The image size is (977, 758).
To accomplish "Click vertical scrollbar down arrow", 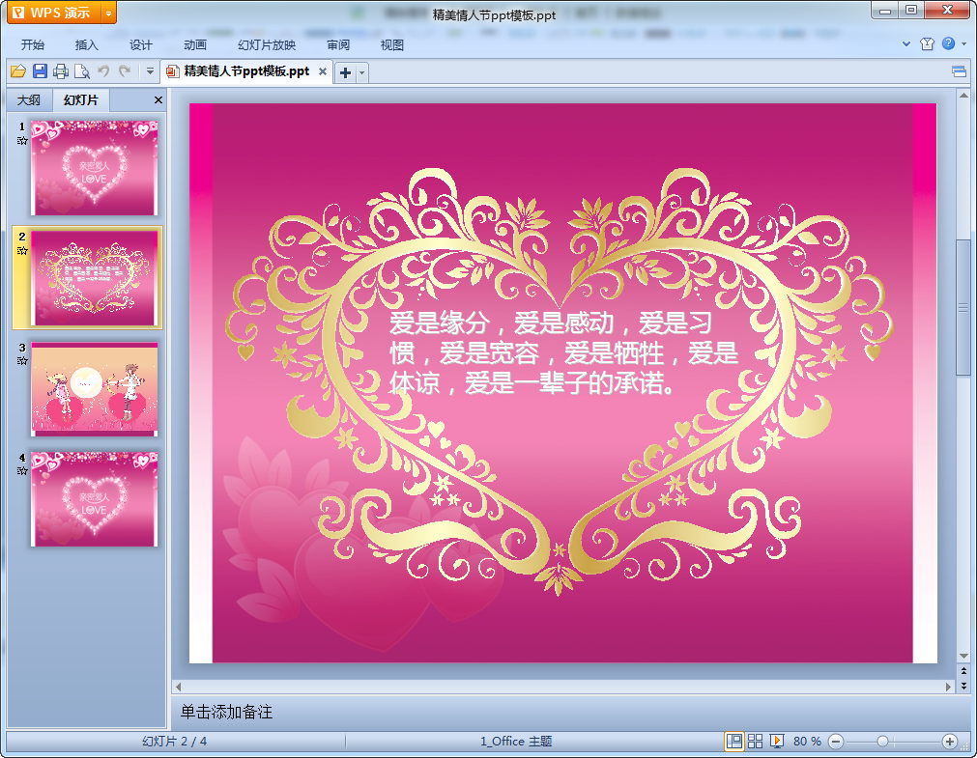I will point(963,656).
